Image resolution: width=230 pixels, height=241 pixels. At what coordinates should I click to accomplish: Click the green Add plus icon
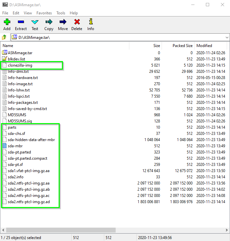pyautogui.click(x=7, y=22)
